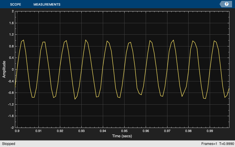Open help via question mark icon
Viewport: 235px width, 147px height.
(226, 4)
